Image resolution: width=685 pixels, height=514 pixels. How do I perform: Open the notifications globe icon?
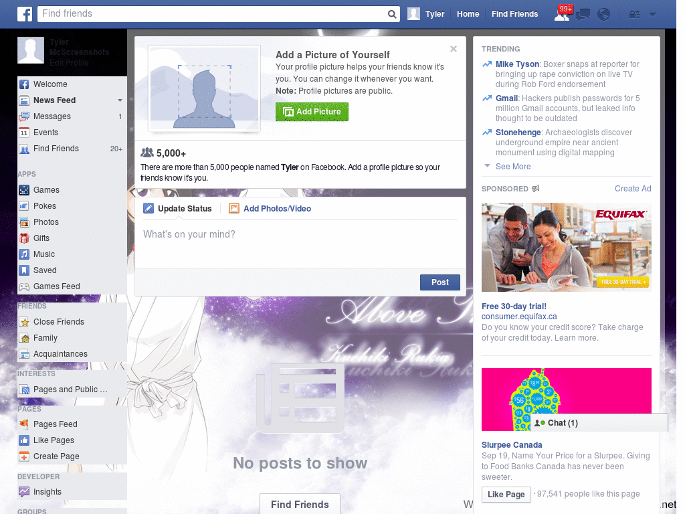coord(604,15)
